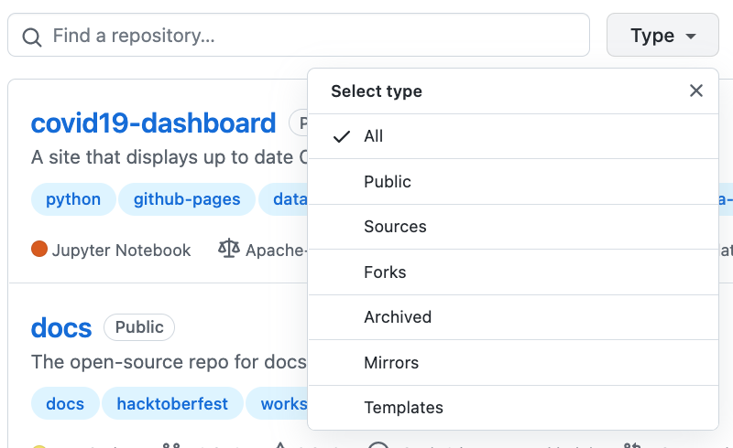Filter by Templates repositories
The height and width of the screenshot is (448, 733).
click(513, 408)
